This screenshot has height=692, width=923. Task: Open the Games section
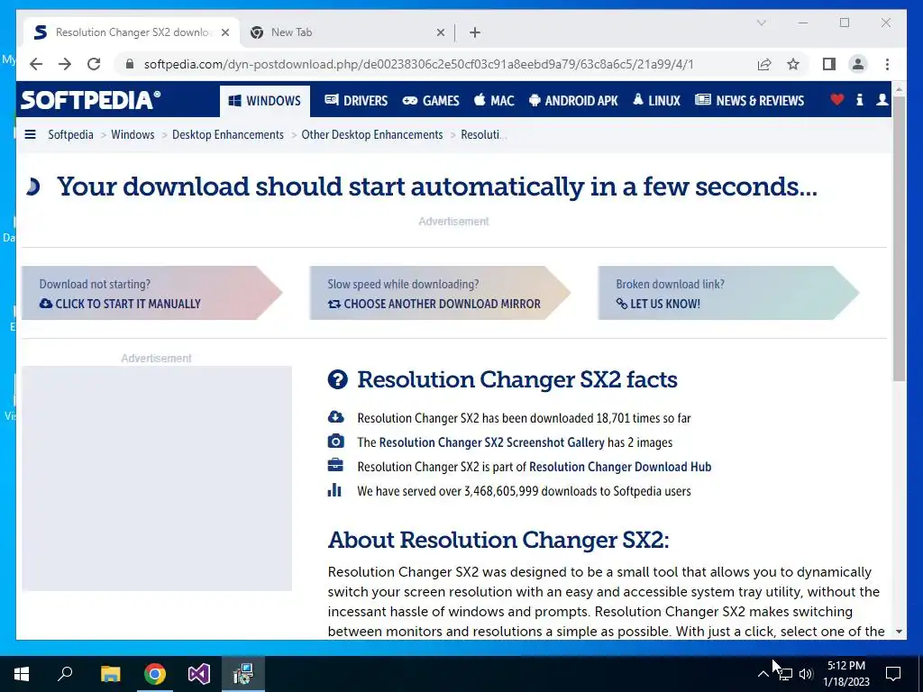[x=431, y=101]
